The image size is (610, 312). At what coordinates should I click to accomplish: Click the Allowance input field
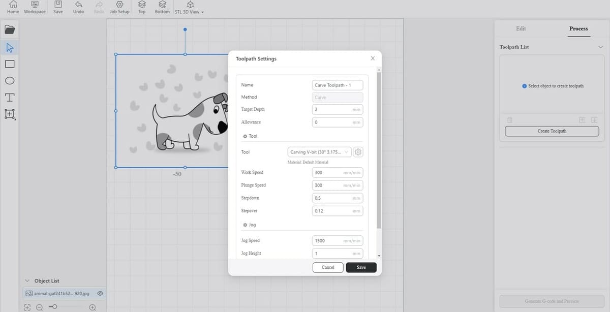point(338,122)
